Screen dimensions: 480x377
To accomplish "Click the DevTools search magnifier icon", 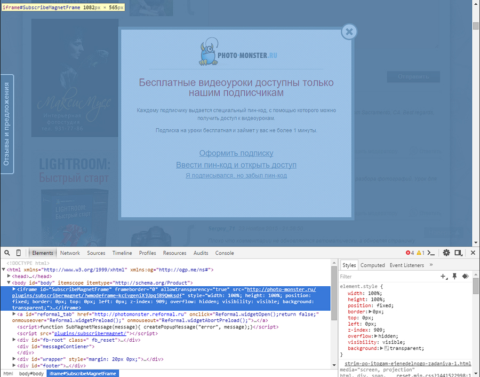I will 7,253.
